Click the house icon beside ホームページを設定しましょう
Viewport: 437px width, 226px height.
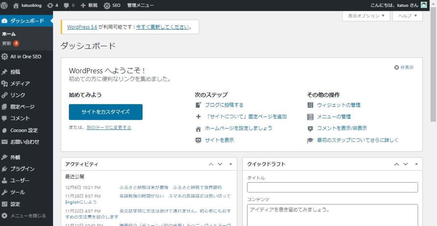pyautogui.click(x=198, y=129)
